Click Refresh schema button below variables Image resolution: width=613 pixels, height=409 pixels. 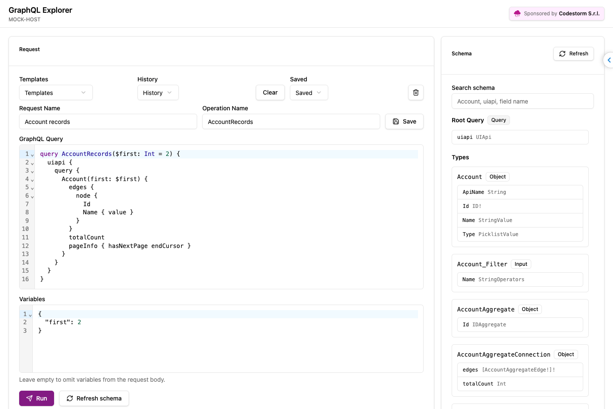coord(94,398)
